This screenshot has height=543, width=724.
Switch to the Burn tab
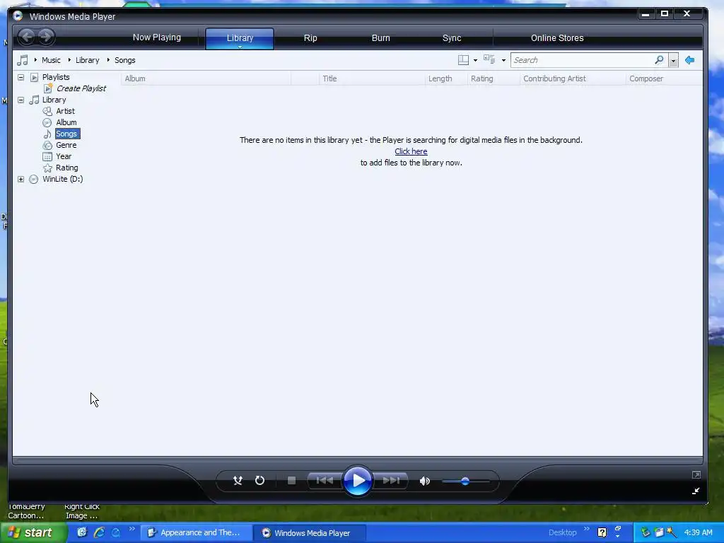pyautogui.click(x=381, y=38)
